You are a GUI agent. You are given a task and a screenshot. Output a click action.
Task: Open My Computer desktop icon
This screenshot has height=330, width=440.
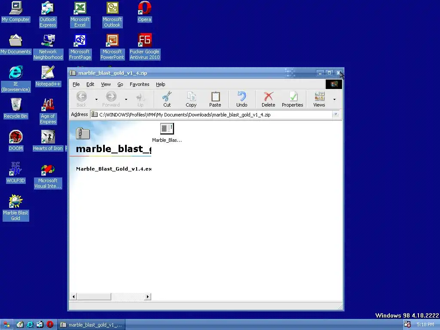15,12
